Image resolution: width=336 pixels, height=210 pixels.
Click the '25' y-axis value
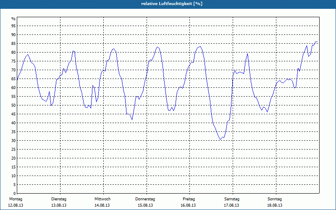coord(13,150)
